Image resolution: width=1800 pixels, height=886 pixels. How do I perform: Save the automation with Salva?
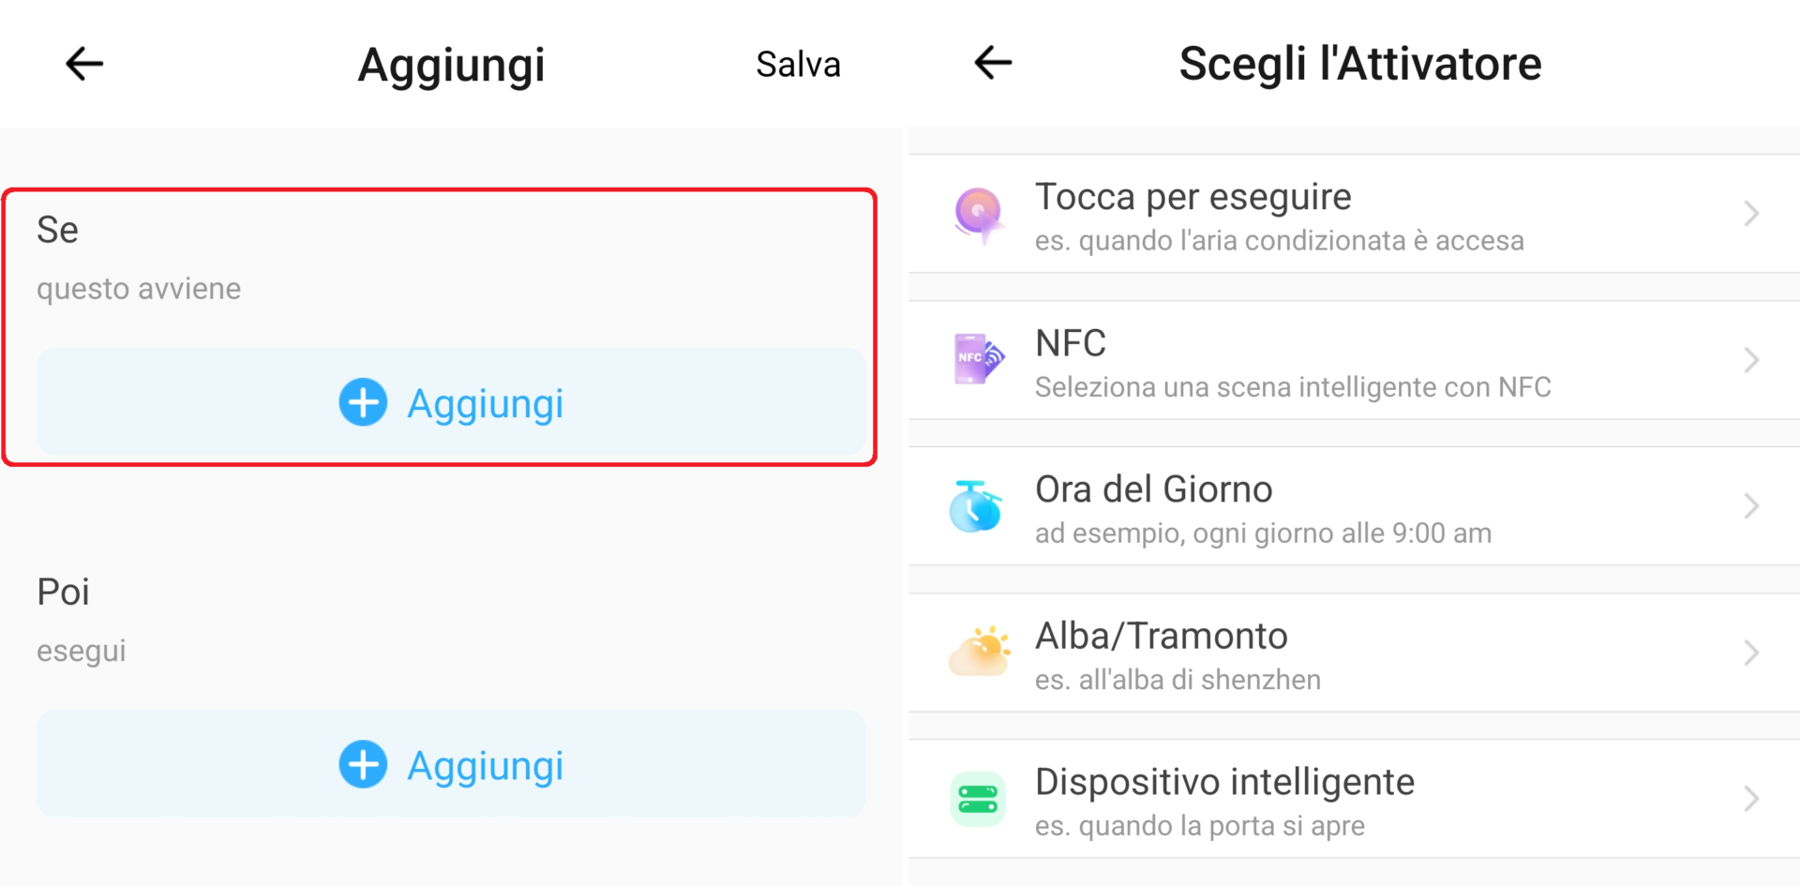coord(798,65)
